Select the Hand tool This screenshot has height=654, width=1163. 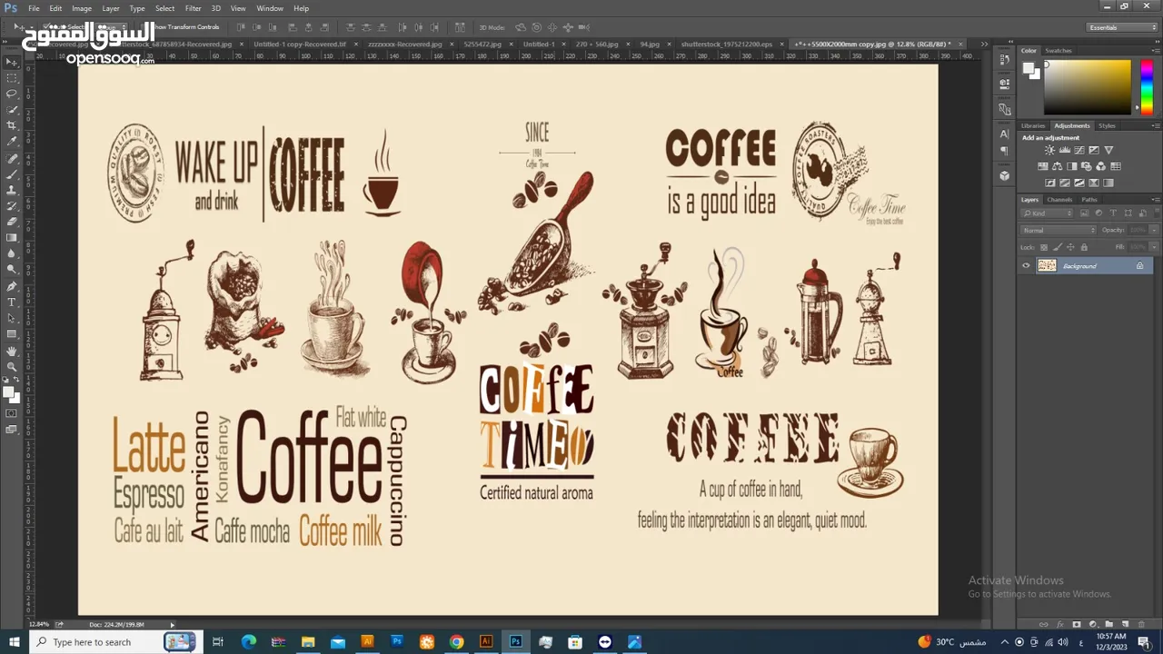12,351
